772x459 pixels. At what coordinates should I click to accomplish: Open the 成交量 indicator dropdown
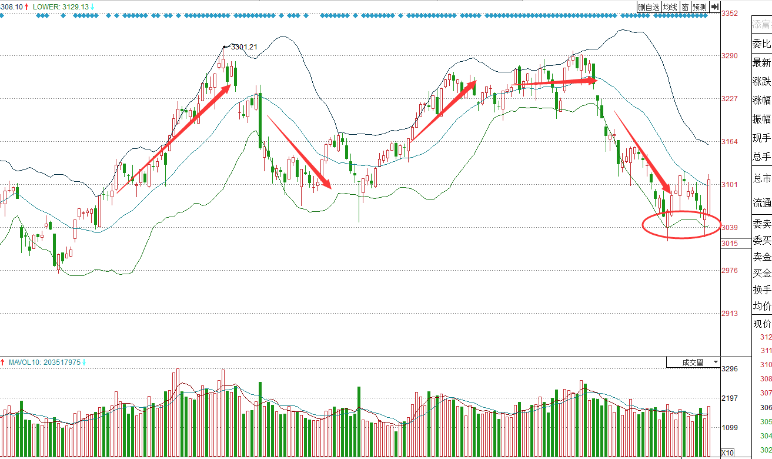coord(693,362)
